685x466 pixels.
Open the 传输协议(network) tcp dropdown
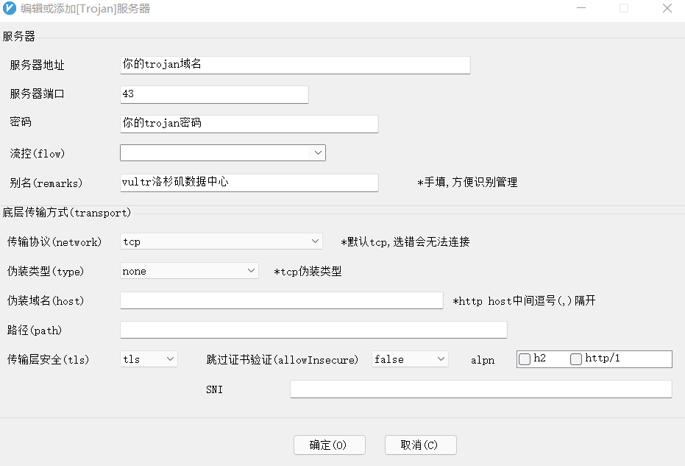tap(221, 241)
